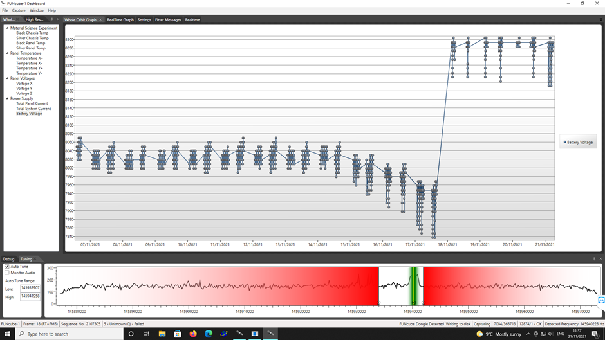The width and height of the screenshot is (605, 340).
Task: Select Total System Current in tree
Action: (33, 109)
